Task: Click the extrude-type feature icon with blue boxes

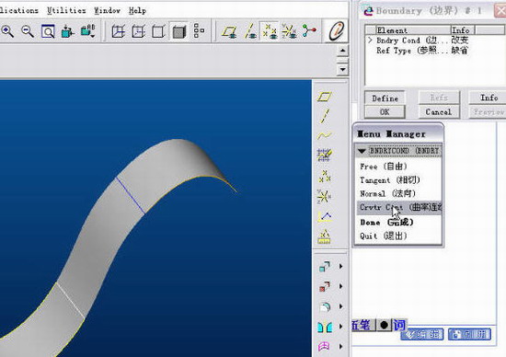Action: (325, 266)
